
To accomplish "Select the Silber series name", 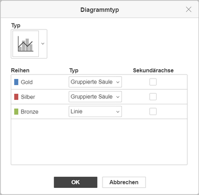I will [x=28, y=97].
